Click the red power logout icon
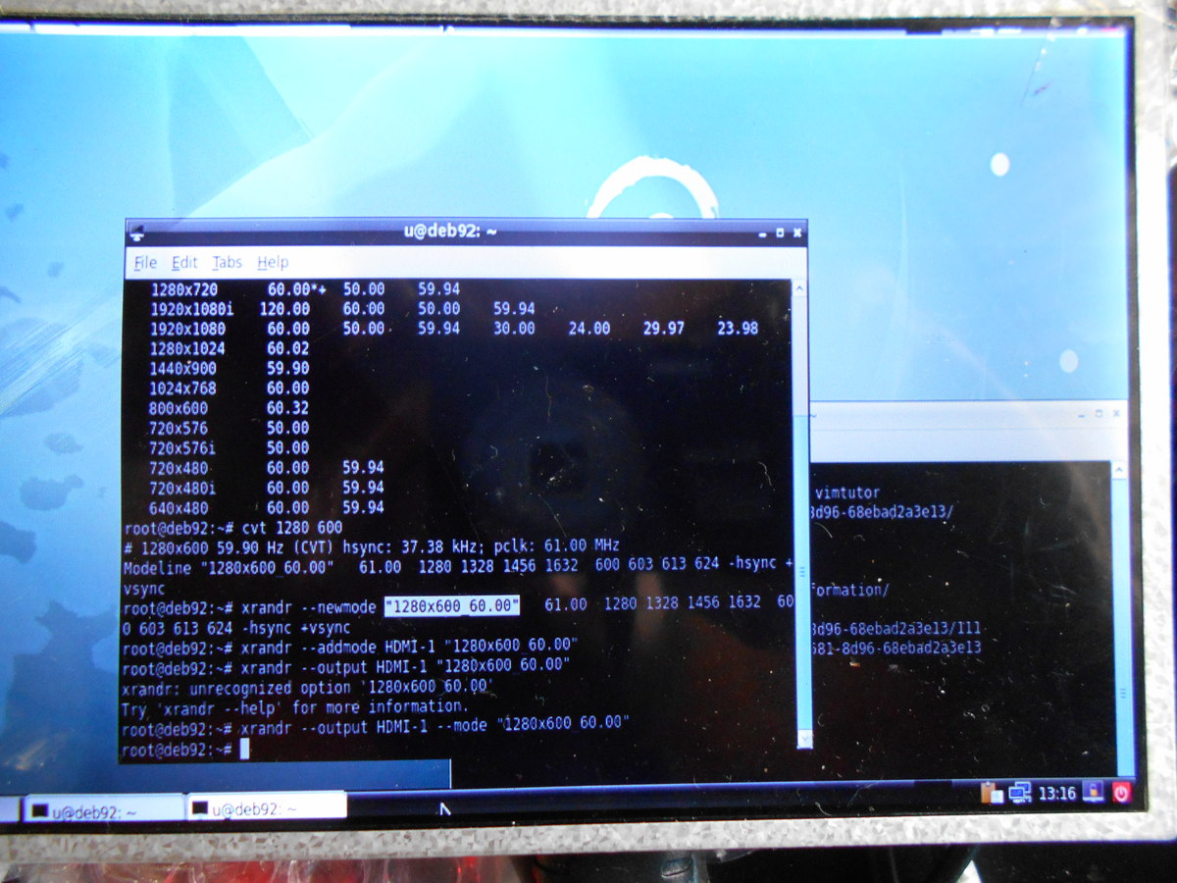Viewport: 1177px width, 883px height. click(1121, 792)
